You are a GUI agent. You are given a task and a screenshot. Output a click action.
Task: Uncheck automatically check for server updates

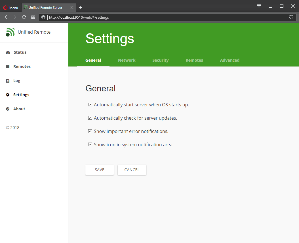[90, 118]
